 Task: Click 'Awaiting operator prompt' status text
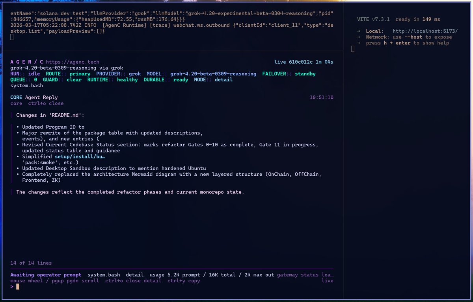(x=46, y=274)
